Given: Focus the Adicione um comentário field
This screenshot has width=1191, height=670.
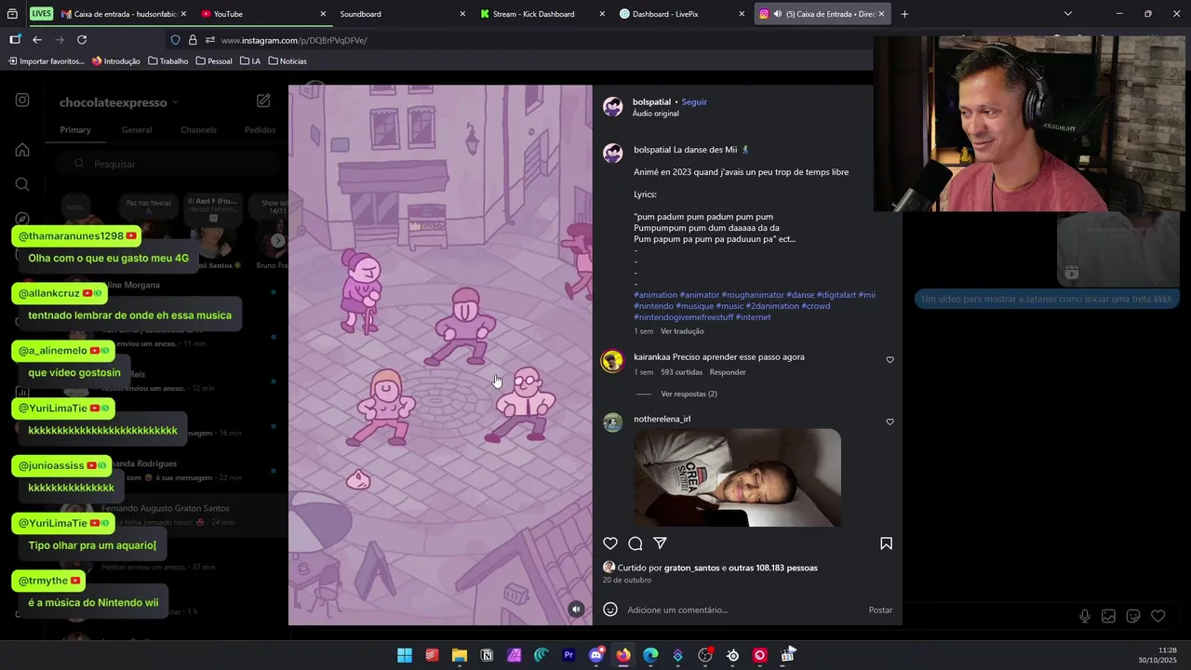Looking at the screenshot, I should [744, 610].
